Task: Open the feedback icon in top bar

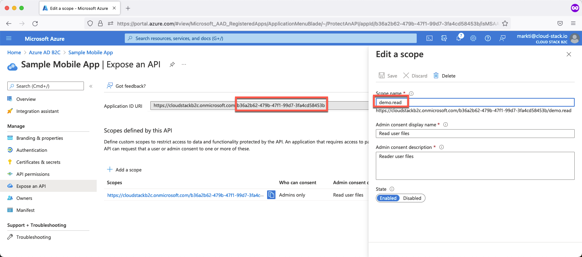Action: [502, 38]
